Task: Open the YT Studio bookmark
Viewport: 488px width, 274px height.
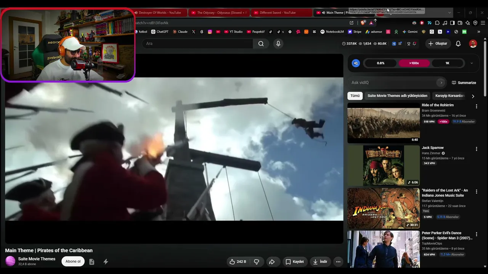Action: [x=233, y=32]
